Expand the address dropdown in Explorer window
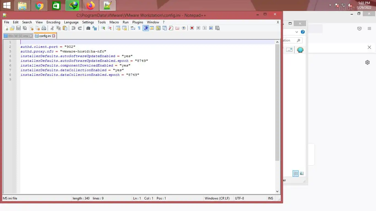This screenshot has width=376, height=211. click(297, 32)
